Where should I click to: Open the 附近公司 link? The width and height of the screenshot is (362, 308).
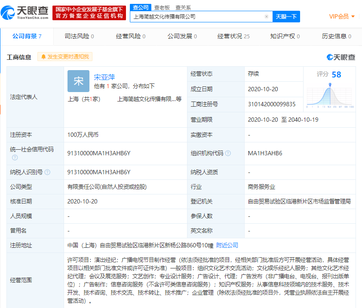coord(227,245)
